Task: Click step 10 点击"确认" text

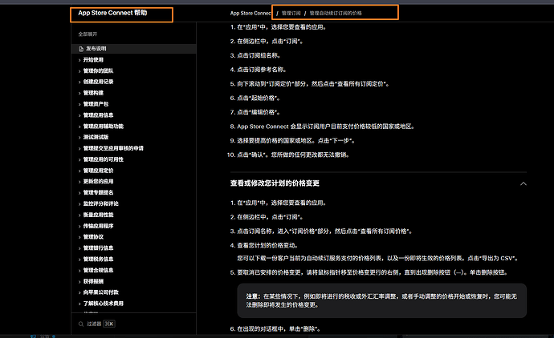Action: click(x=293, y=155)
